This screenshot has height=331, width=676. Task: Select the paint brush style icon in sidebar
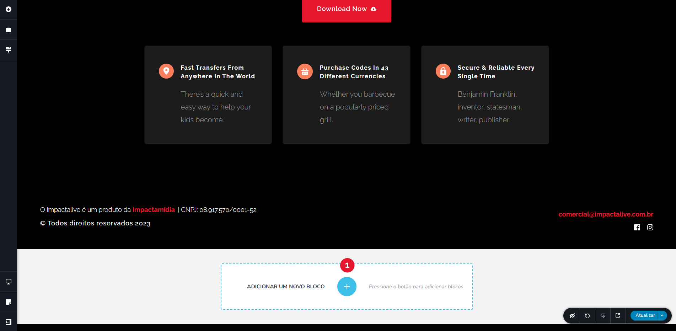tap(9, 50)
